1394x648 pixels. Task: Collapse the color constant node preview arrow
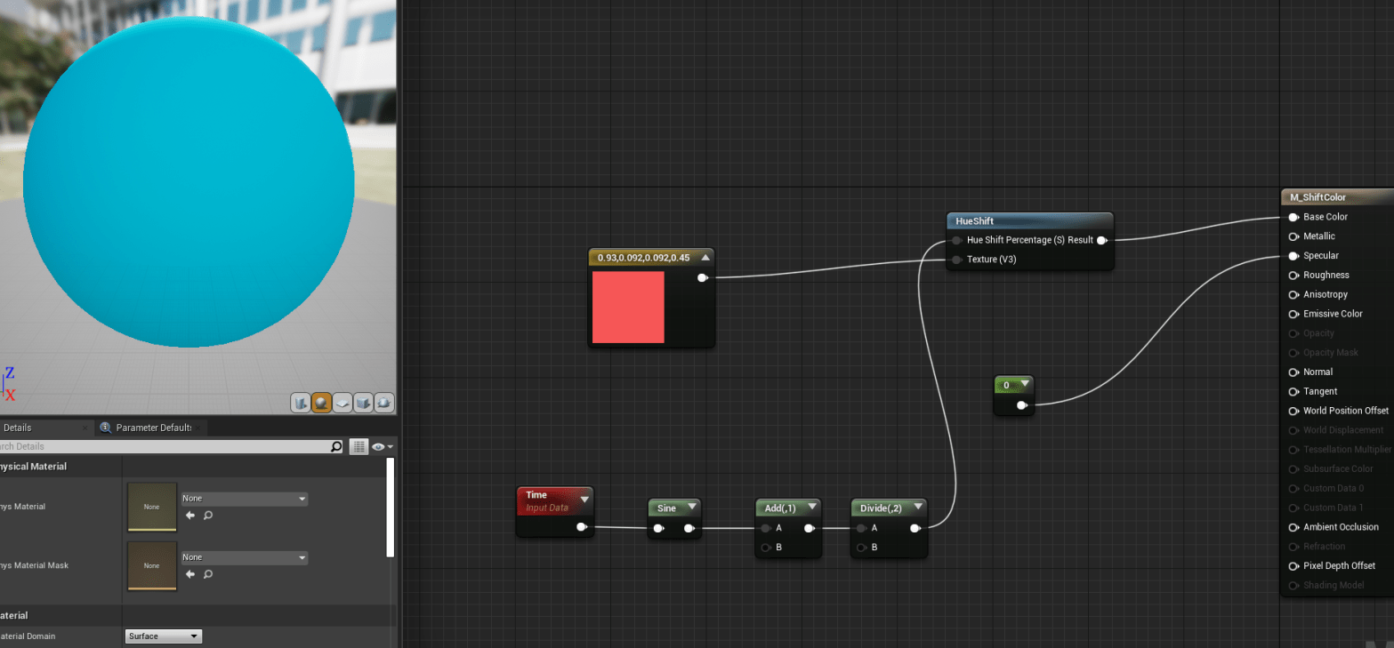(705, 258)
